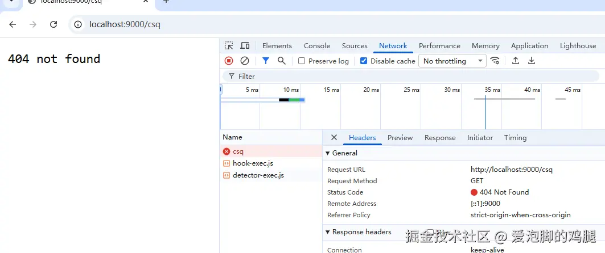Switch to Lighthouse tab
This screenshot has width=605, height=253.
click(578, 46)
